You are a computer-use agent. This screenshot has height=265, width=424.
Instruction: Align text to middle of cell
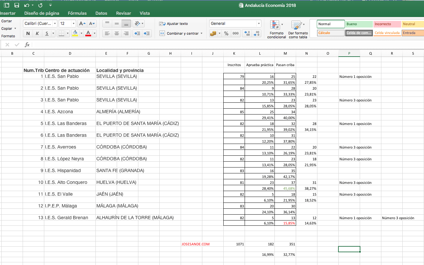coord(117,24)
